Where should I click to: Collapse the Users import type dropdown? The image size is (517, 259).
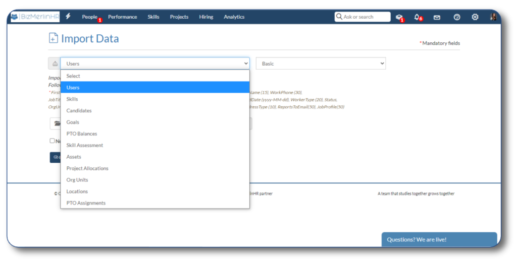click(x=155, y=63)
